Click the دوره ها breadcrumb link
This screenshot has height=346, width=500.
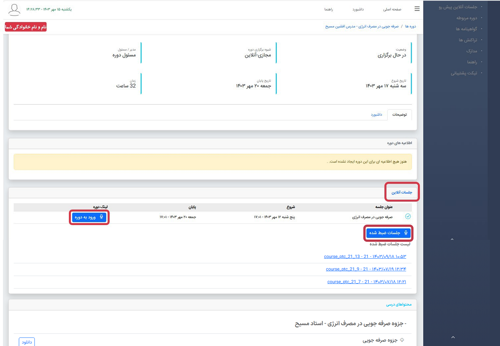pos(410,26)
